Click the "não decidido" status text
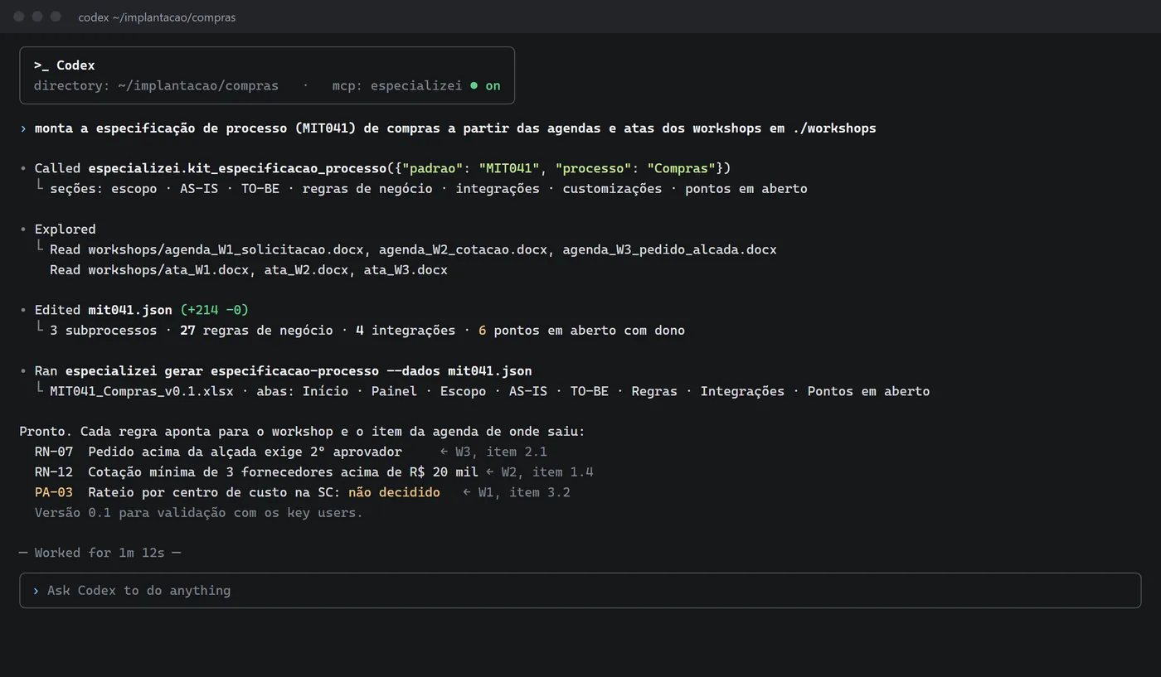1161x677 pixels. pos(394,492)
